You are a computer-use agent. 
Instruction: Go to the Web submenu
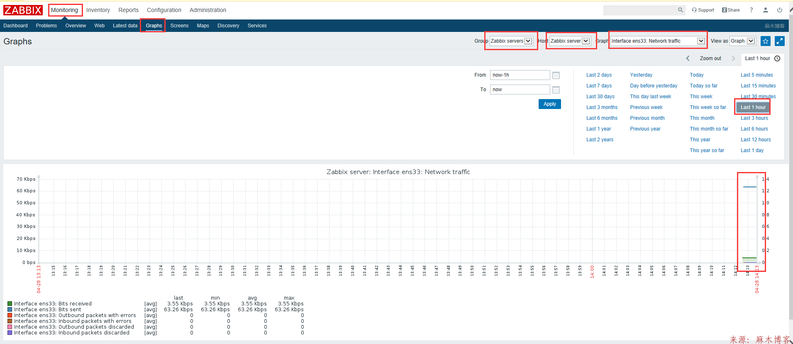pyautogui.click(x=99, y=26)
